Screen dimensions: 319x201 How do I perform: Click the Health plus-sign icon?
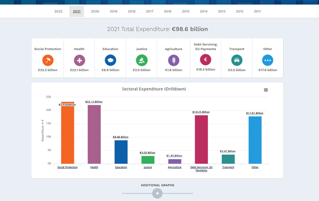79,60
